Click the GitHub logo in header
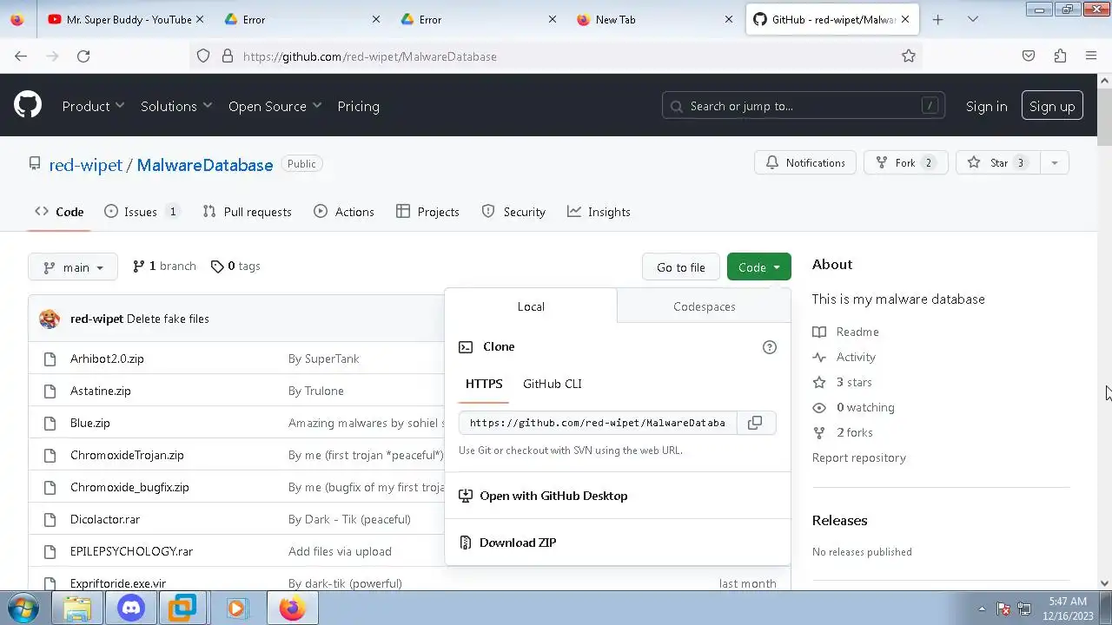Screen dimensions: 1112x625 28,106
